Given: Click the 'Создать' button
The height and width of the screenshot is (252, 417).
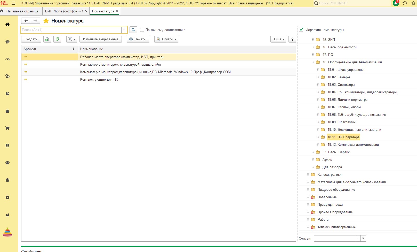Looking at the screenshot, I should 31,39.
